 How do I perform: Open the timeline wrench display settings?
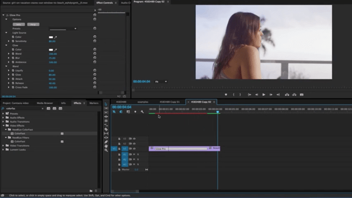coord(142,112)
